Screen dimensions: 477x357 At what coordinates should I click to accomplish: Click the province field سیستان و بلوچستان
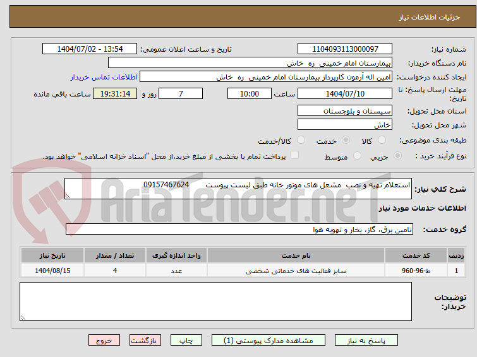pos(345,111)
